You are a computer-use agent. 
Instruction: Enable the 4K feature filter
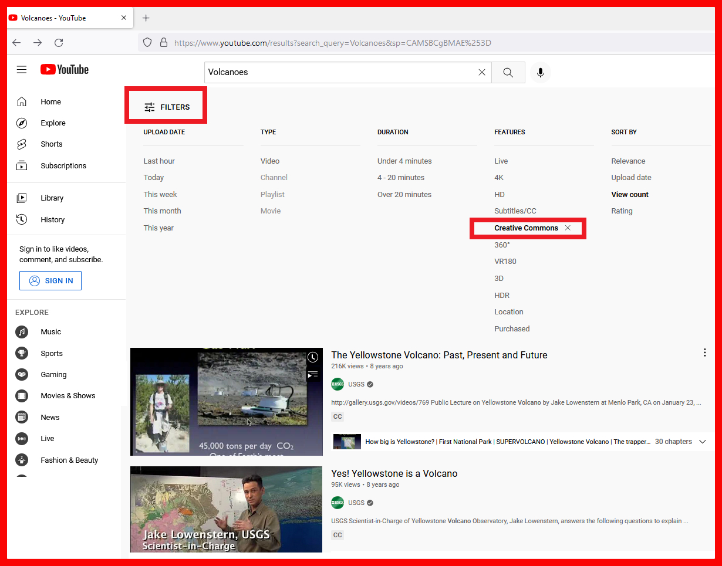click(x=498, y=178)
